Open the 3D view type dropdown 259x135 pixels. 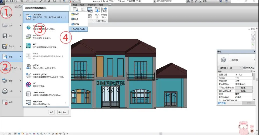coord(254,60)
